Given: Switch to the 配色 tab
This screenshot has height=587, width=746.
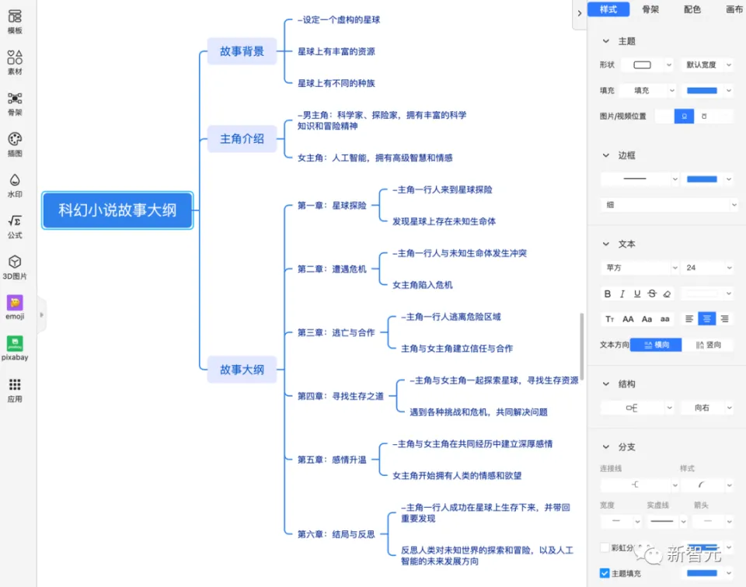Looking at the screenshot, I should (692, 9).
